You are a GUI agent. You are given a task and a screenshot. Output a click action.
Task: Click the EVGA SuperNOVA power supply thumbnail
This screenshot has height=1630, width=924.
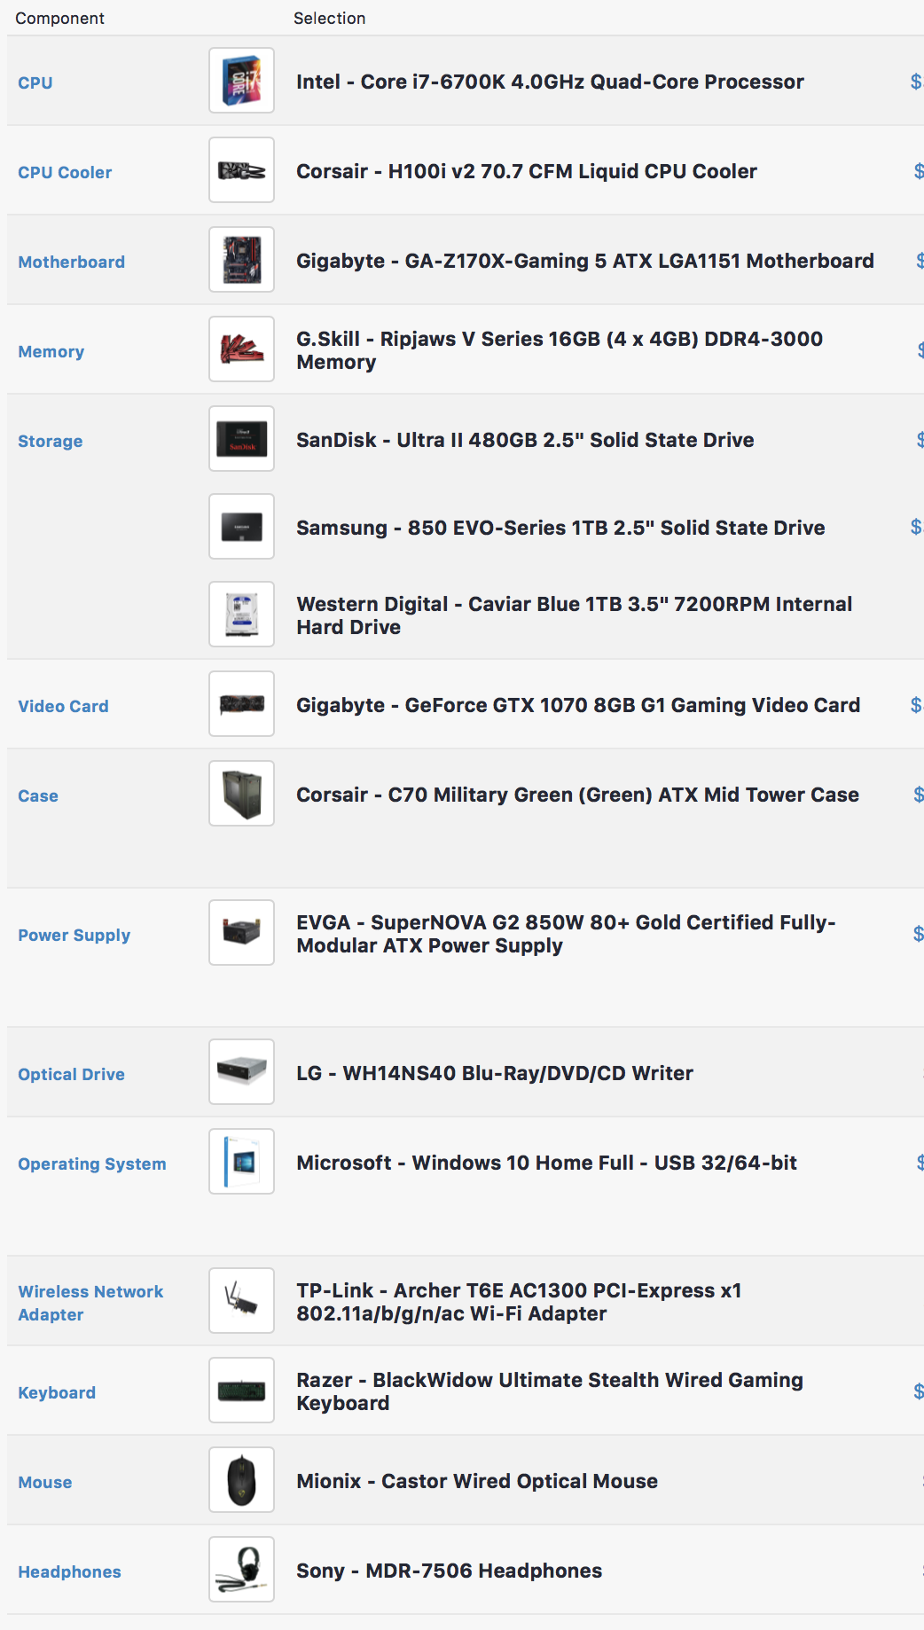pos(241,933)
